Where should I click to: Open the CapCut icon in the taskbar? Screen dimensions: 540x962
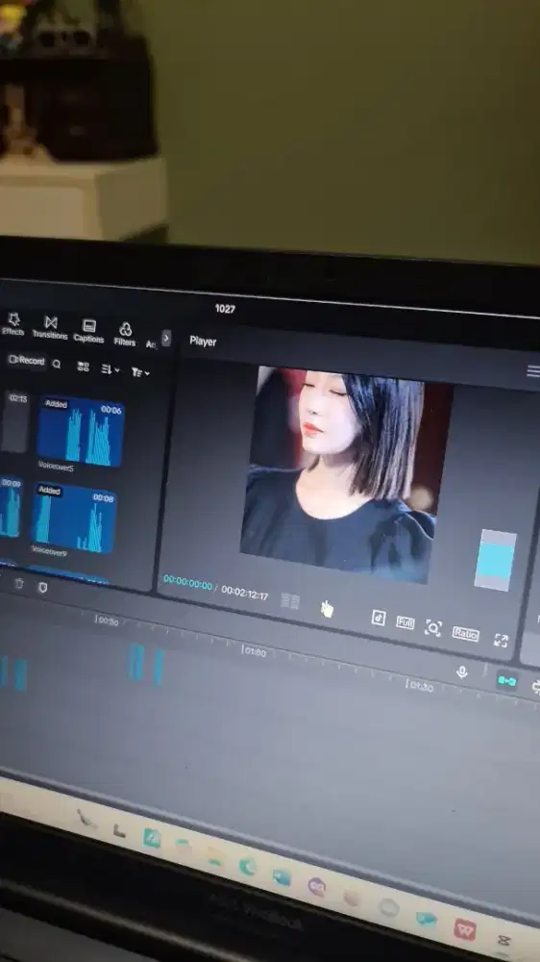tap(503, 941)
